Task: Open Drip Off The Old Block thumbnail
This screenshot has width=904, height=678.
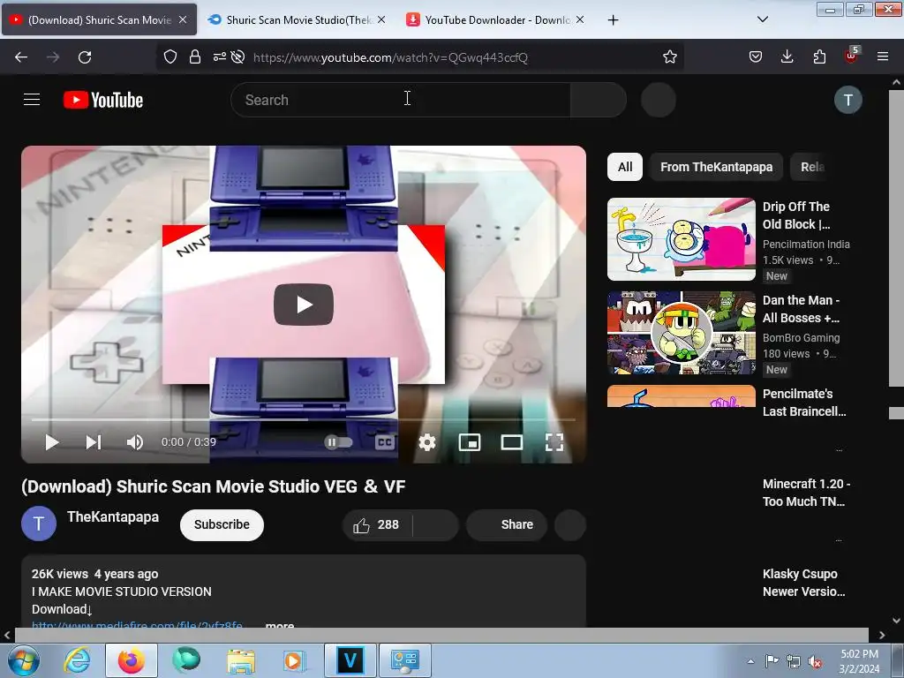Action: point(682,239)
